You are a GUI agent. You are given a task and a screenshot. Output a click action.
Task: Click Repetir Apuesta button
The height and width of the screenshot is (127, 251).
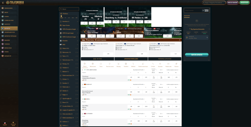[197, 55]
